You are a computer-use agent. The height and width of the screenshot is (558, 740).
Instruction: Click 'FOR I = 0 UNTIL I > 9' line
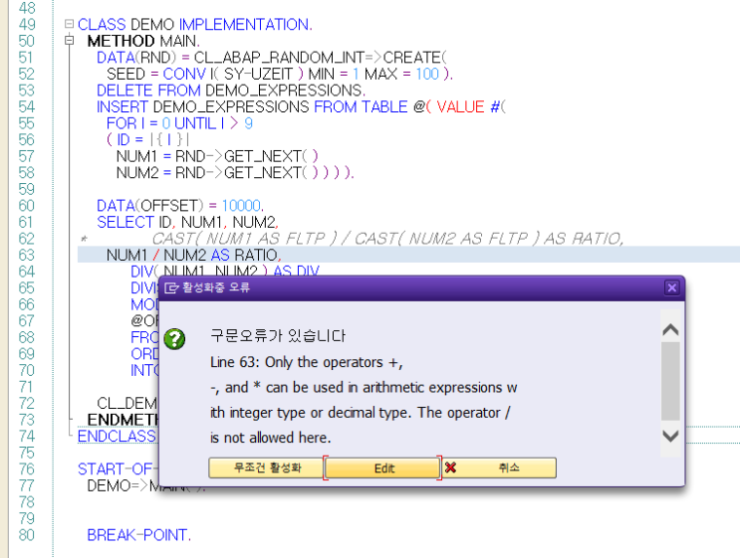180,123
